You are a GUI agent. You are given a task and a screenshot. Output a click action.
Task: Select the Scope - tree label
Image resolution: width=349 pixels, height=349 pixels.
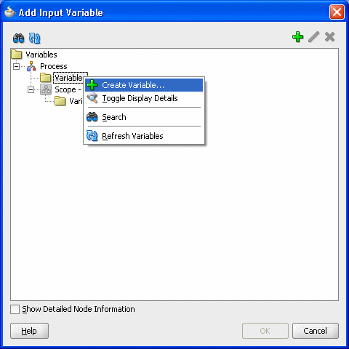(x=68, y=89)
